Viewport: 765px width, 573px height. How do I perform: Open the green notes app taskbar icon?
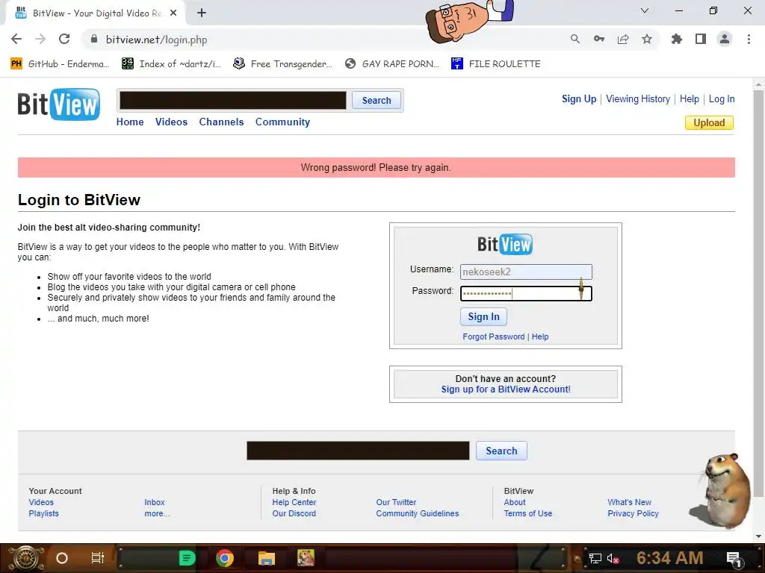pos(187,558)
